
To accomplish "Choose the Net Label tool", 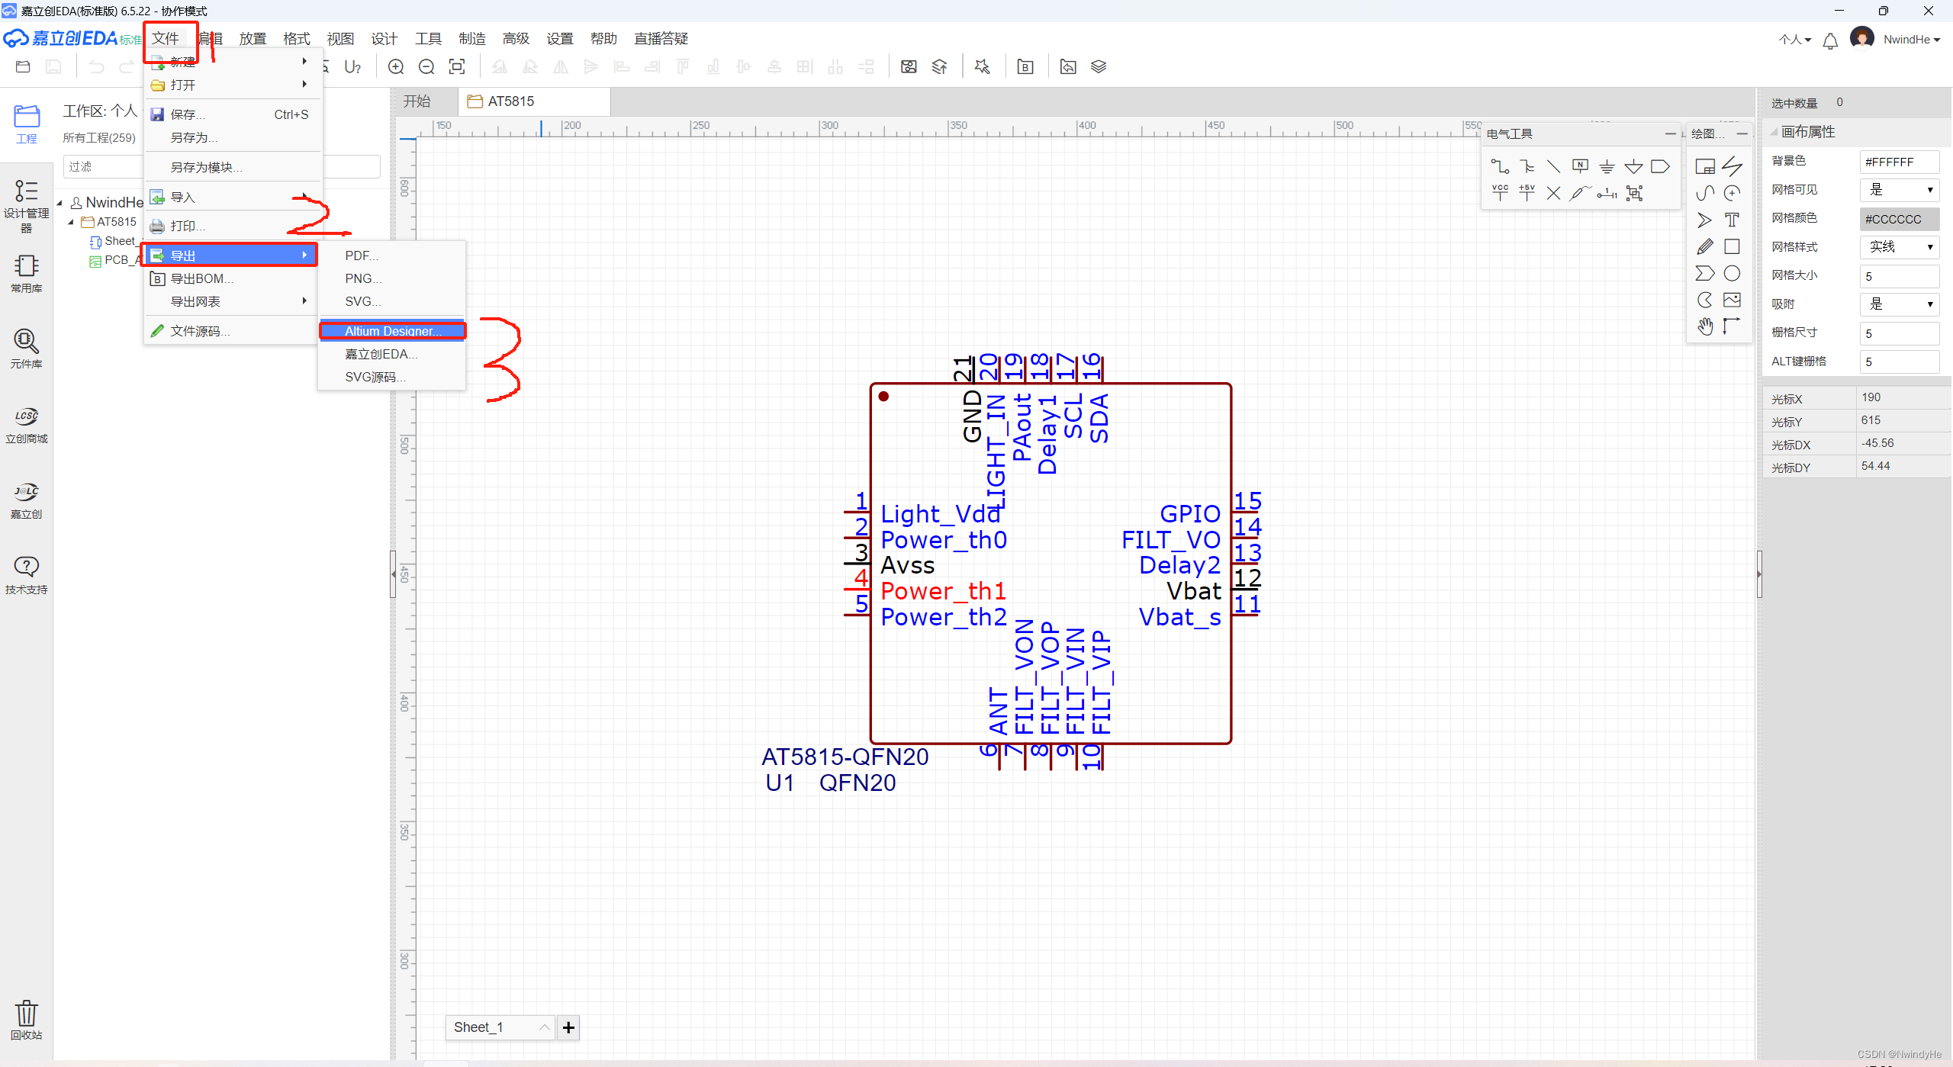I will point(1580,166).
